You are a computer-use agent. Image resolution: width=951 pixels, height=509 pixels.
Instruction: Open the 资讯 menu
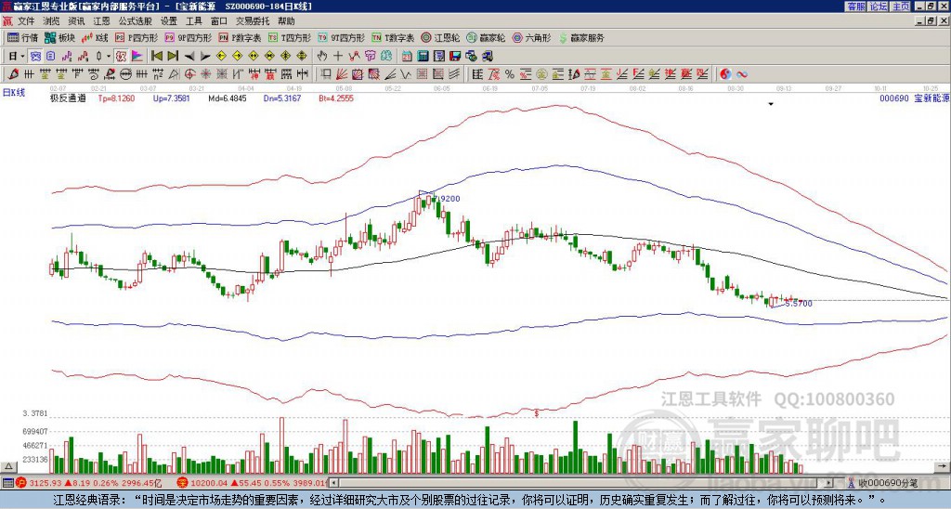[76, 21]
